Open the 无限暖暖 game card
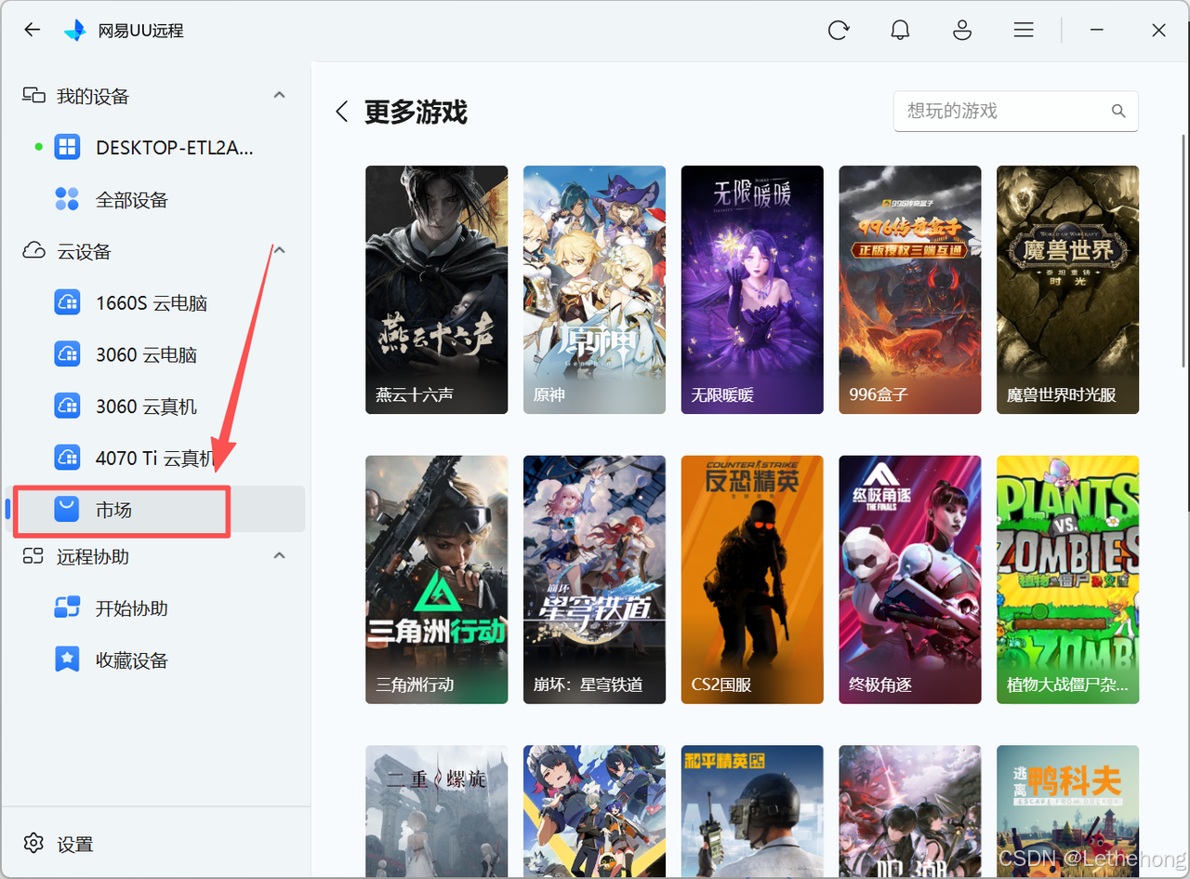 (752, 289)
